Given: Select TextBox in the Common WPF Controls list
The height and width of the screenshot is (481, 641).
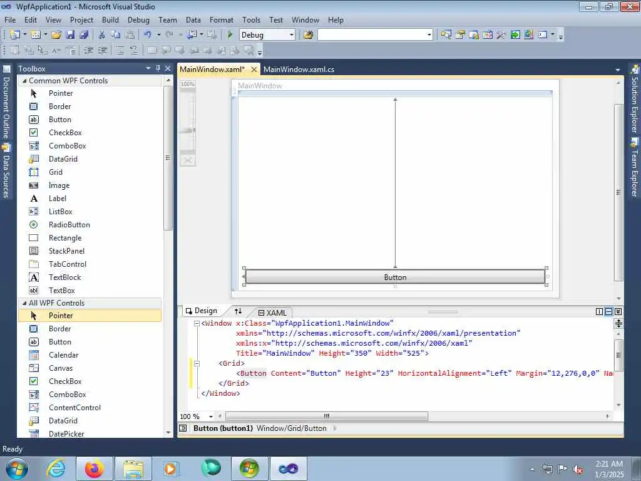Looking at the screenshot, I should point(90,291).
